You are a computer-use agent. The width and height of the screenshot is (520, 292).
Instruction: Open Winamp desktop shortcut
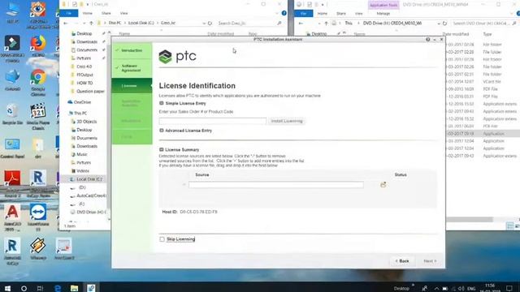pos(38,249)
